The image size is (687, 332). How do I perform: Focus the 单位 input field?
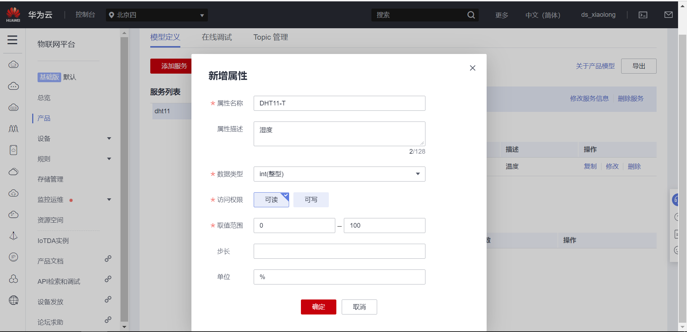pyautogui.click(x=339, y=277)
